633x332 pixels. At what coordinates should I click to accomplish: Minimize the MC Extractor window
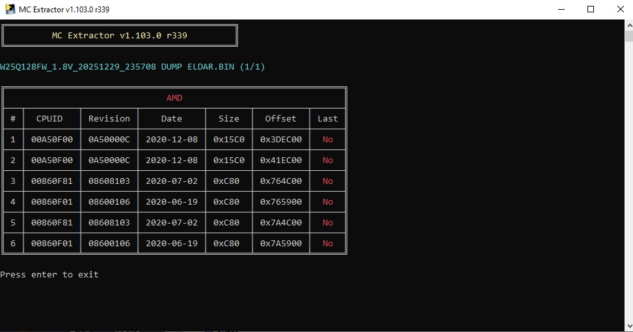click(x=561, y=9)
